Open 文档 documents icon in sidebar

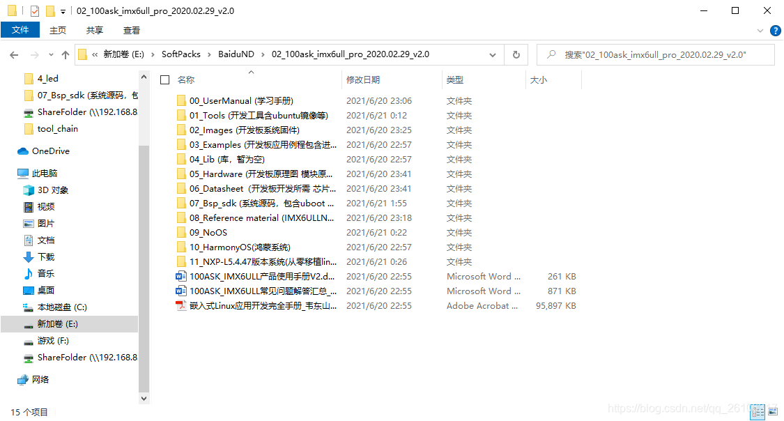point(29,240)
